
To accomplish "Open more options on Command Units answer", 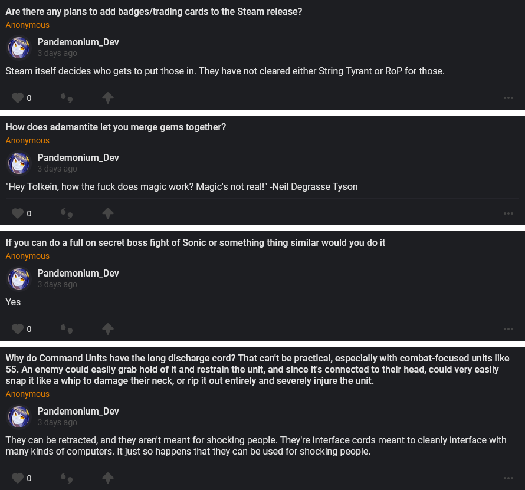I will click(x=508, y=478).
